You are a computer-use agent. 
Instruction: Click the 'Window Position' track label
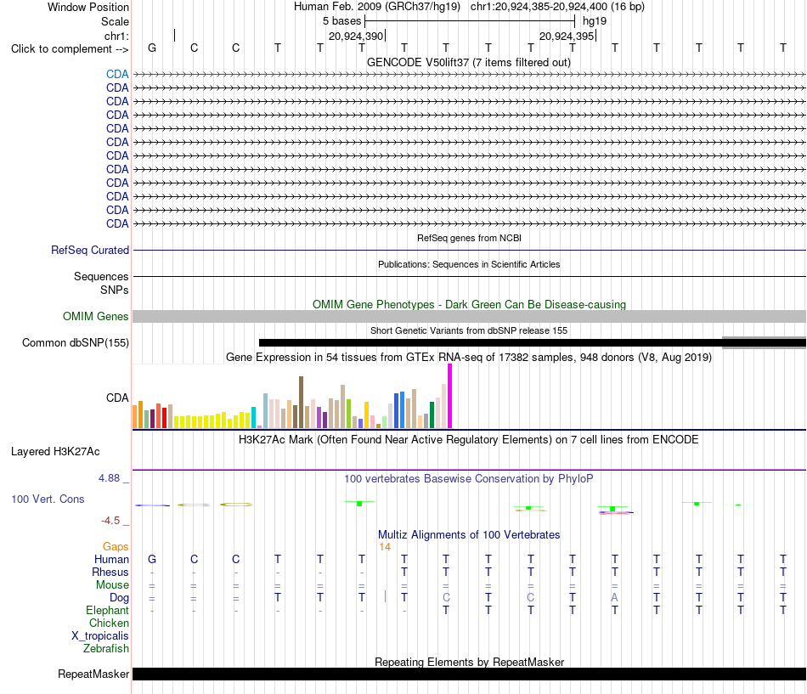[88, 7]
